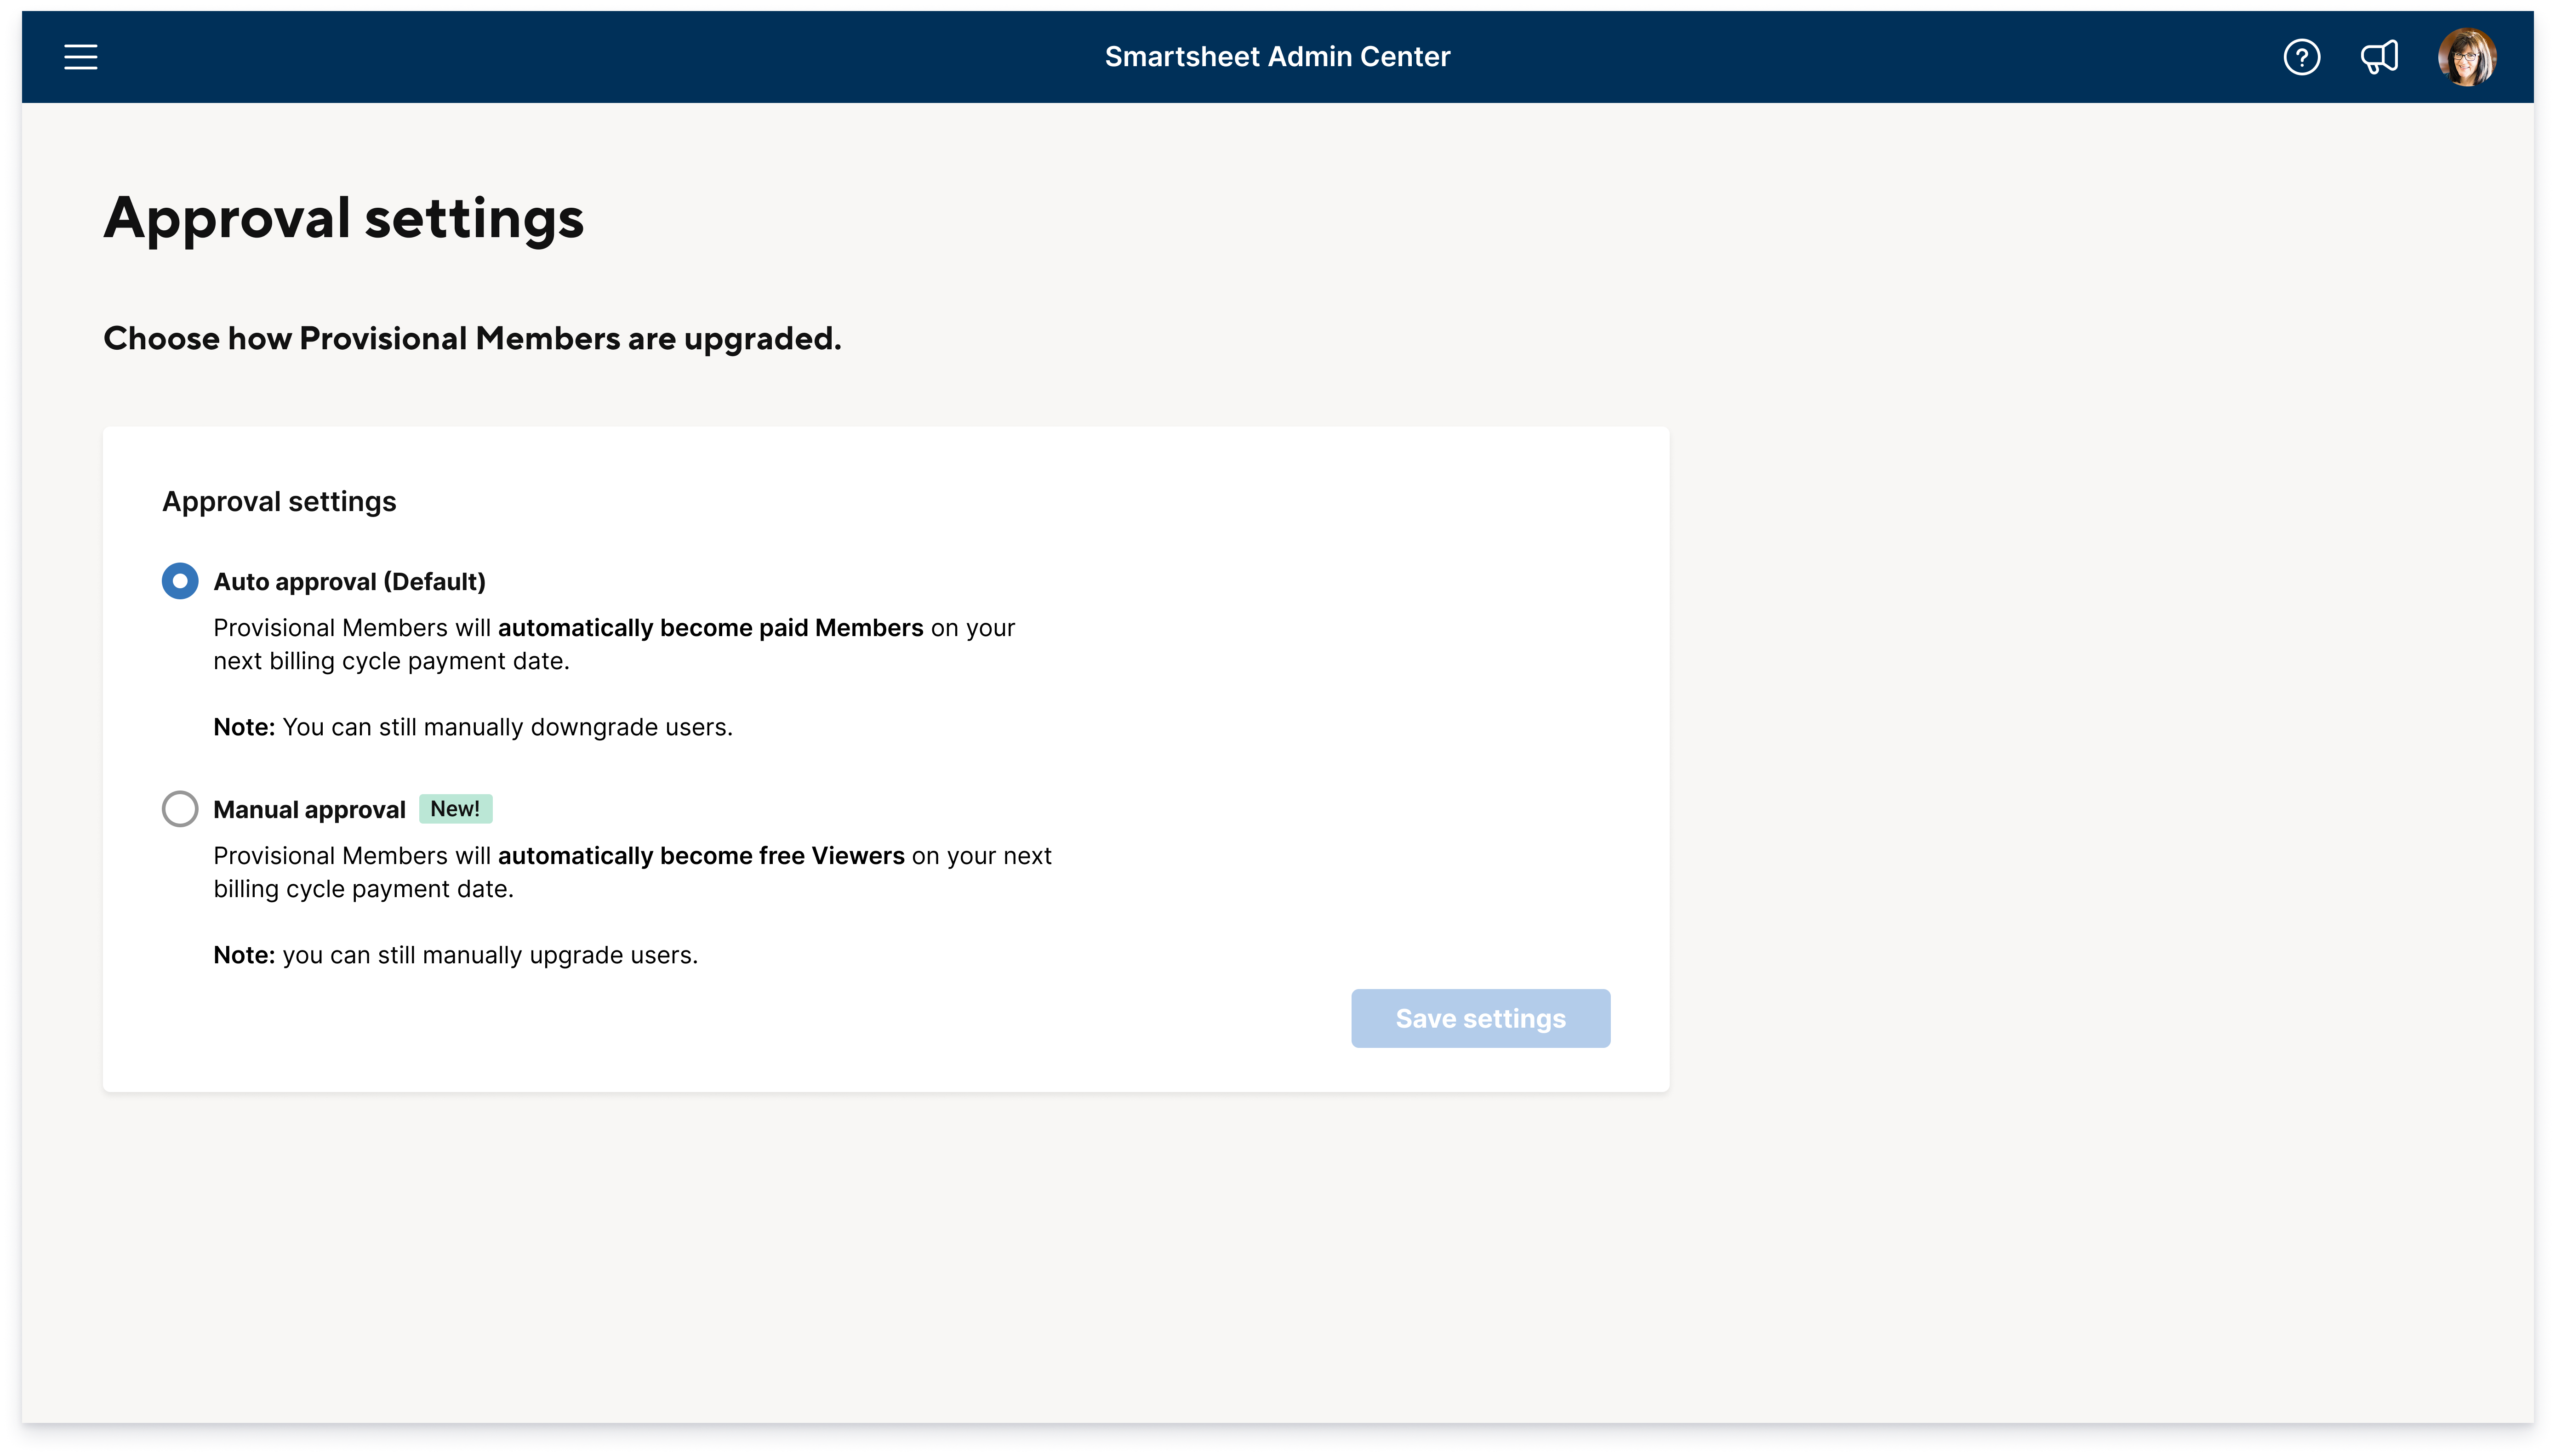This screenshot has height=1456, width=2556.
Task: Click the Approval settings page heading
Action: [x=344, y=219]
